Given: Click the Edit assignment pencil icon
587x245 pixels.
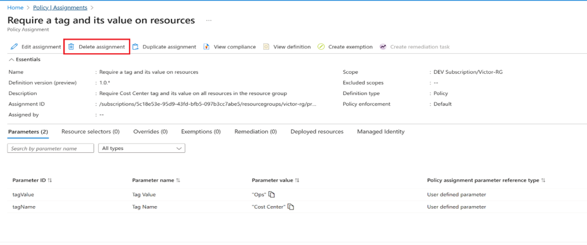Looking at the screenshot, I should (x=14, y=47).
